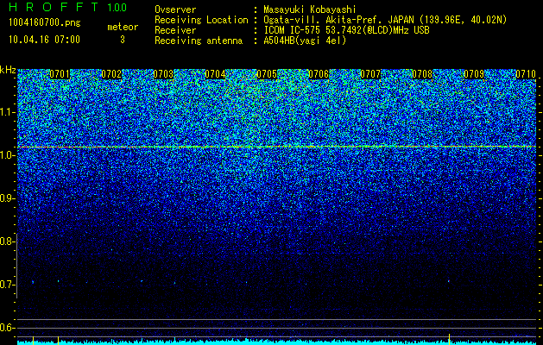Click the receiver text ICOM IC-575 53.7492 MHz
This screenshot has height=345, width=543.
[346, 30]
